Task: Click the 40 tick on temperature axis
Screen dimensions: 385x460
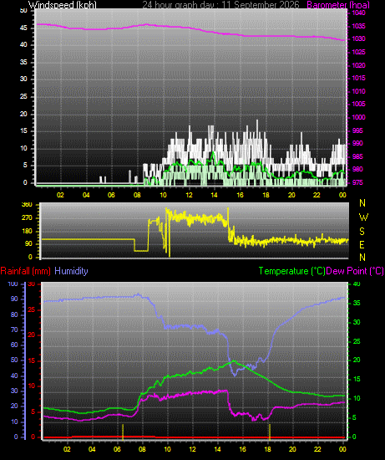Action: click(x=357, y=284)
